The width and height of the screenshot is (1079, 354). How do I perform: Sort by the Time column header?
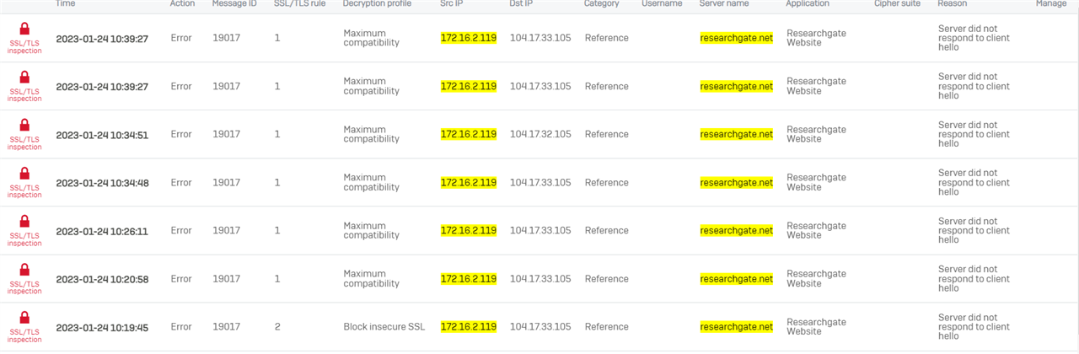pos(65,4)
